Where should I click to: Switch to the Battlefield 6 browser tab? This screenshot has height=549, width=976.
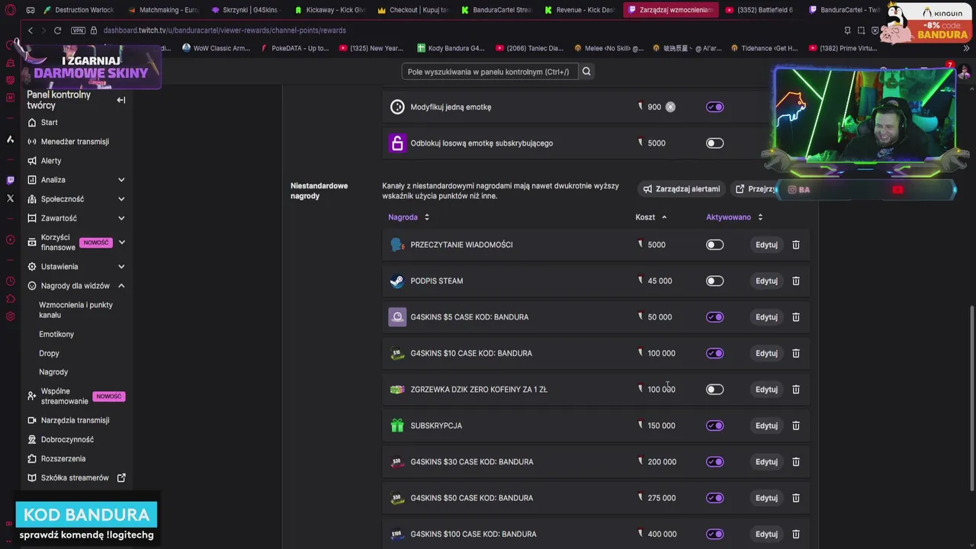pyautogui.click(x=759, y=10)
